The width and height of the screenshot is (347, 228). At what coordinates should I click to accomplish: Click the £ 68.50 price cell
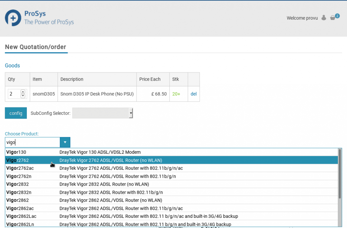tap(153, 94)
